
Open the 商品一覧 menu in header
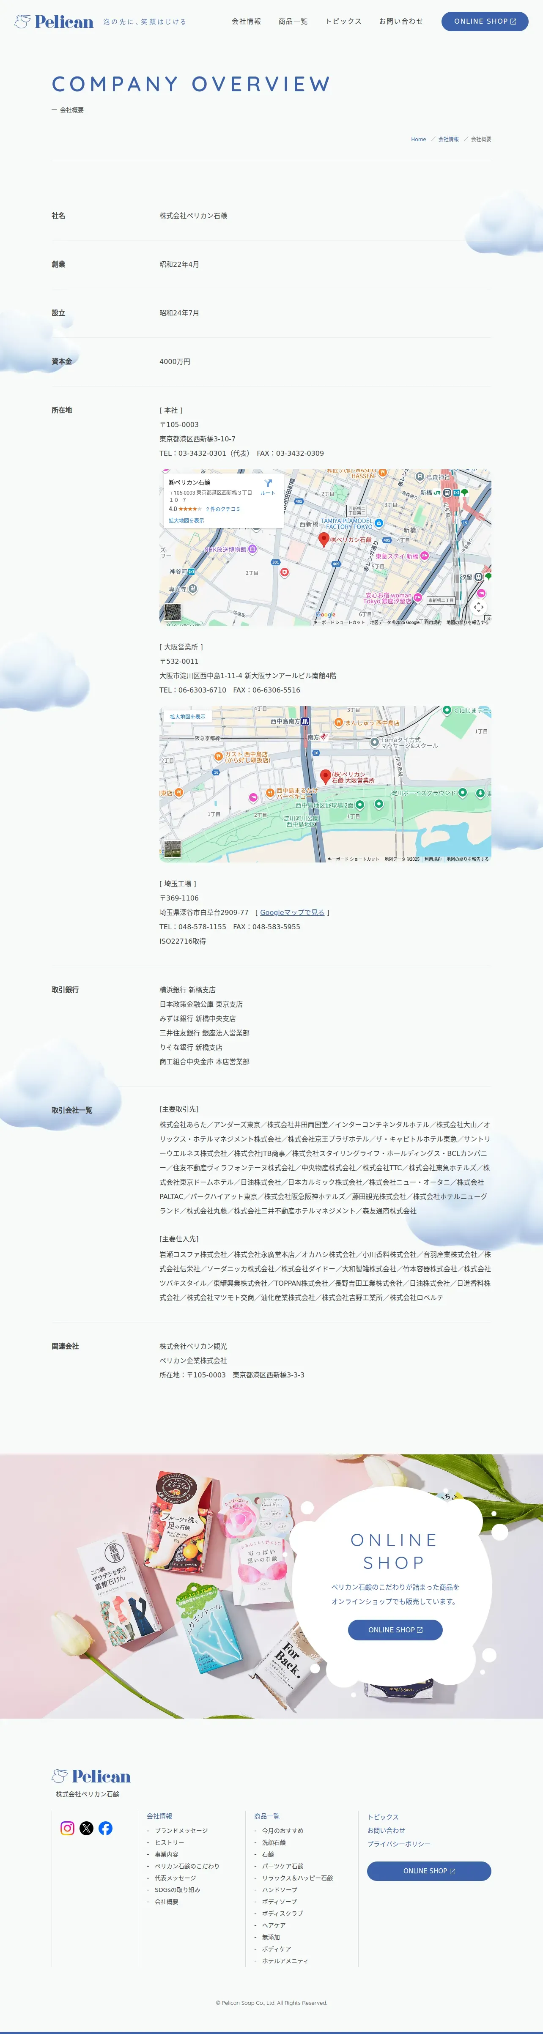coord(293,21)
